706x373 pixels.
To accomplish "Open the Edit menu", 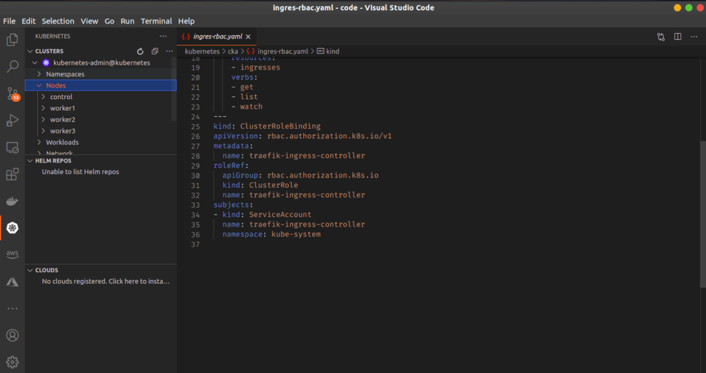I will (x=28, y=21).
